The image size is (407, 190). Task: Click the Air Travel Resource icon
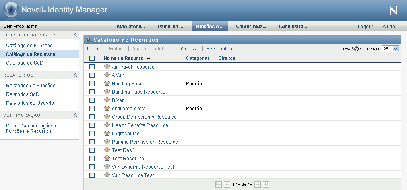click(107, 67)
